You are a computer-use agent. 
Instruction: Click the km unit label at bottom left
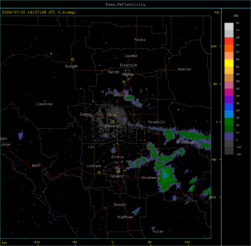(x=4, y=243)
